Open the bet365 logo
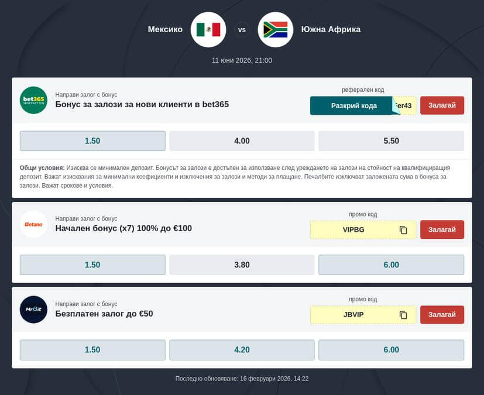The image size is (484, 395). (33, 100)
